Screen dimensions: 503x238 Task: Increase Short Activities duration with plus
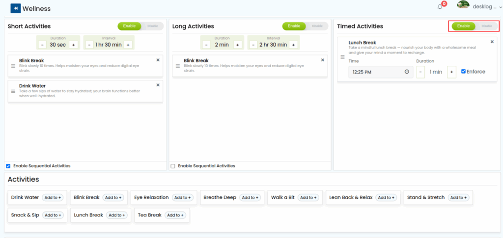tap(73, 45)
